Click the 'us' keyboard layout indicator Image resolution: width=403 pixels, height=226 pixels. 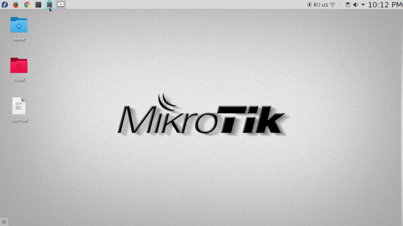pyautogui.click(x=325, y=5)
